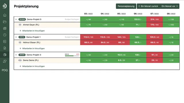Viewport: 184px width, 103px height.
Task: Click project badge 39105
Action: tap(22, 55)
